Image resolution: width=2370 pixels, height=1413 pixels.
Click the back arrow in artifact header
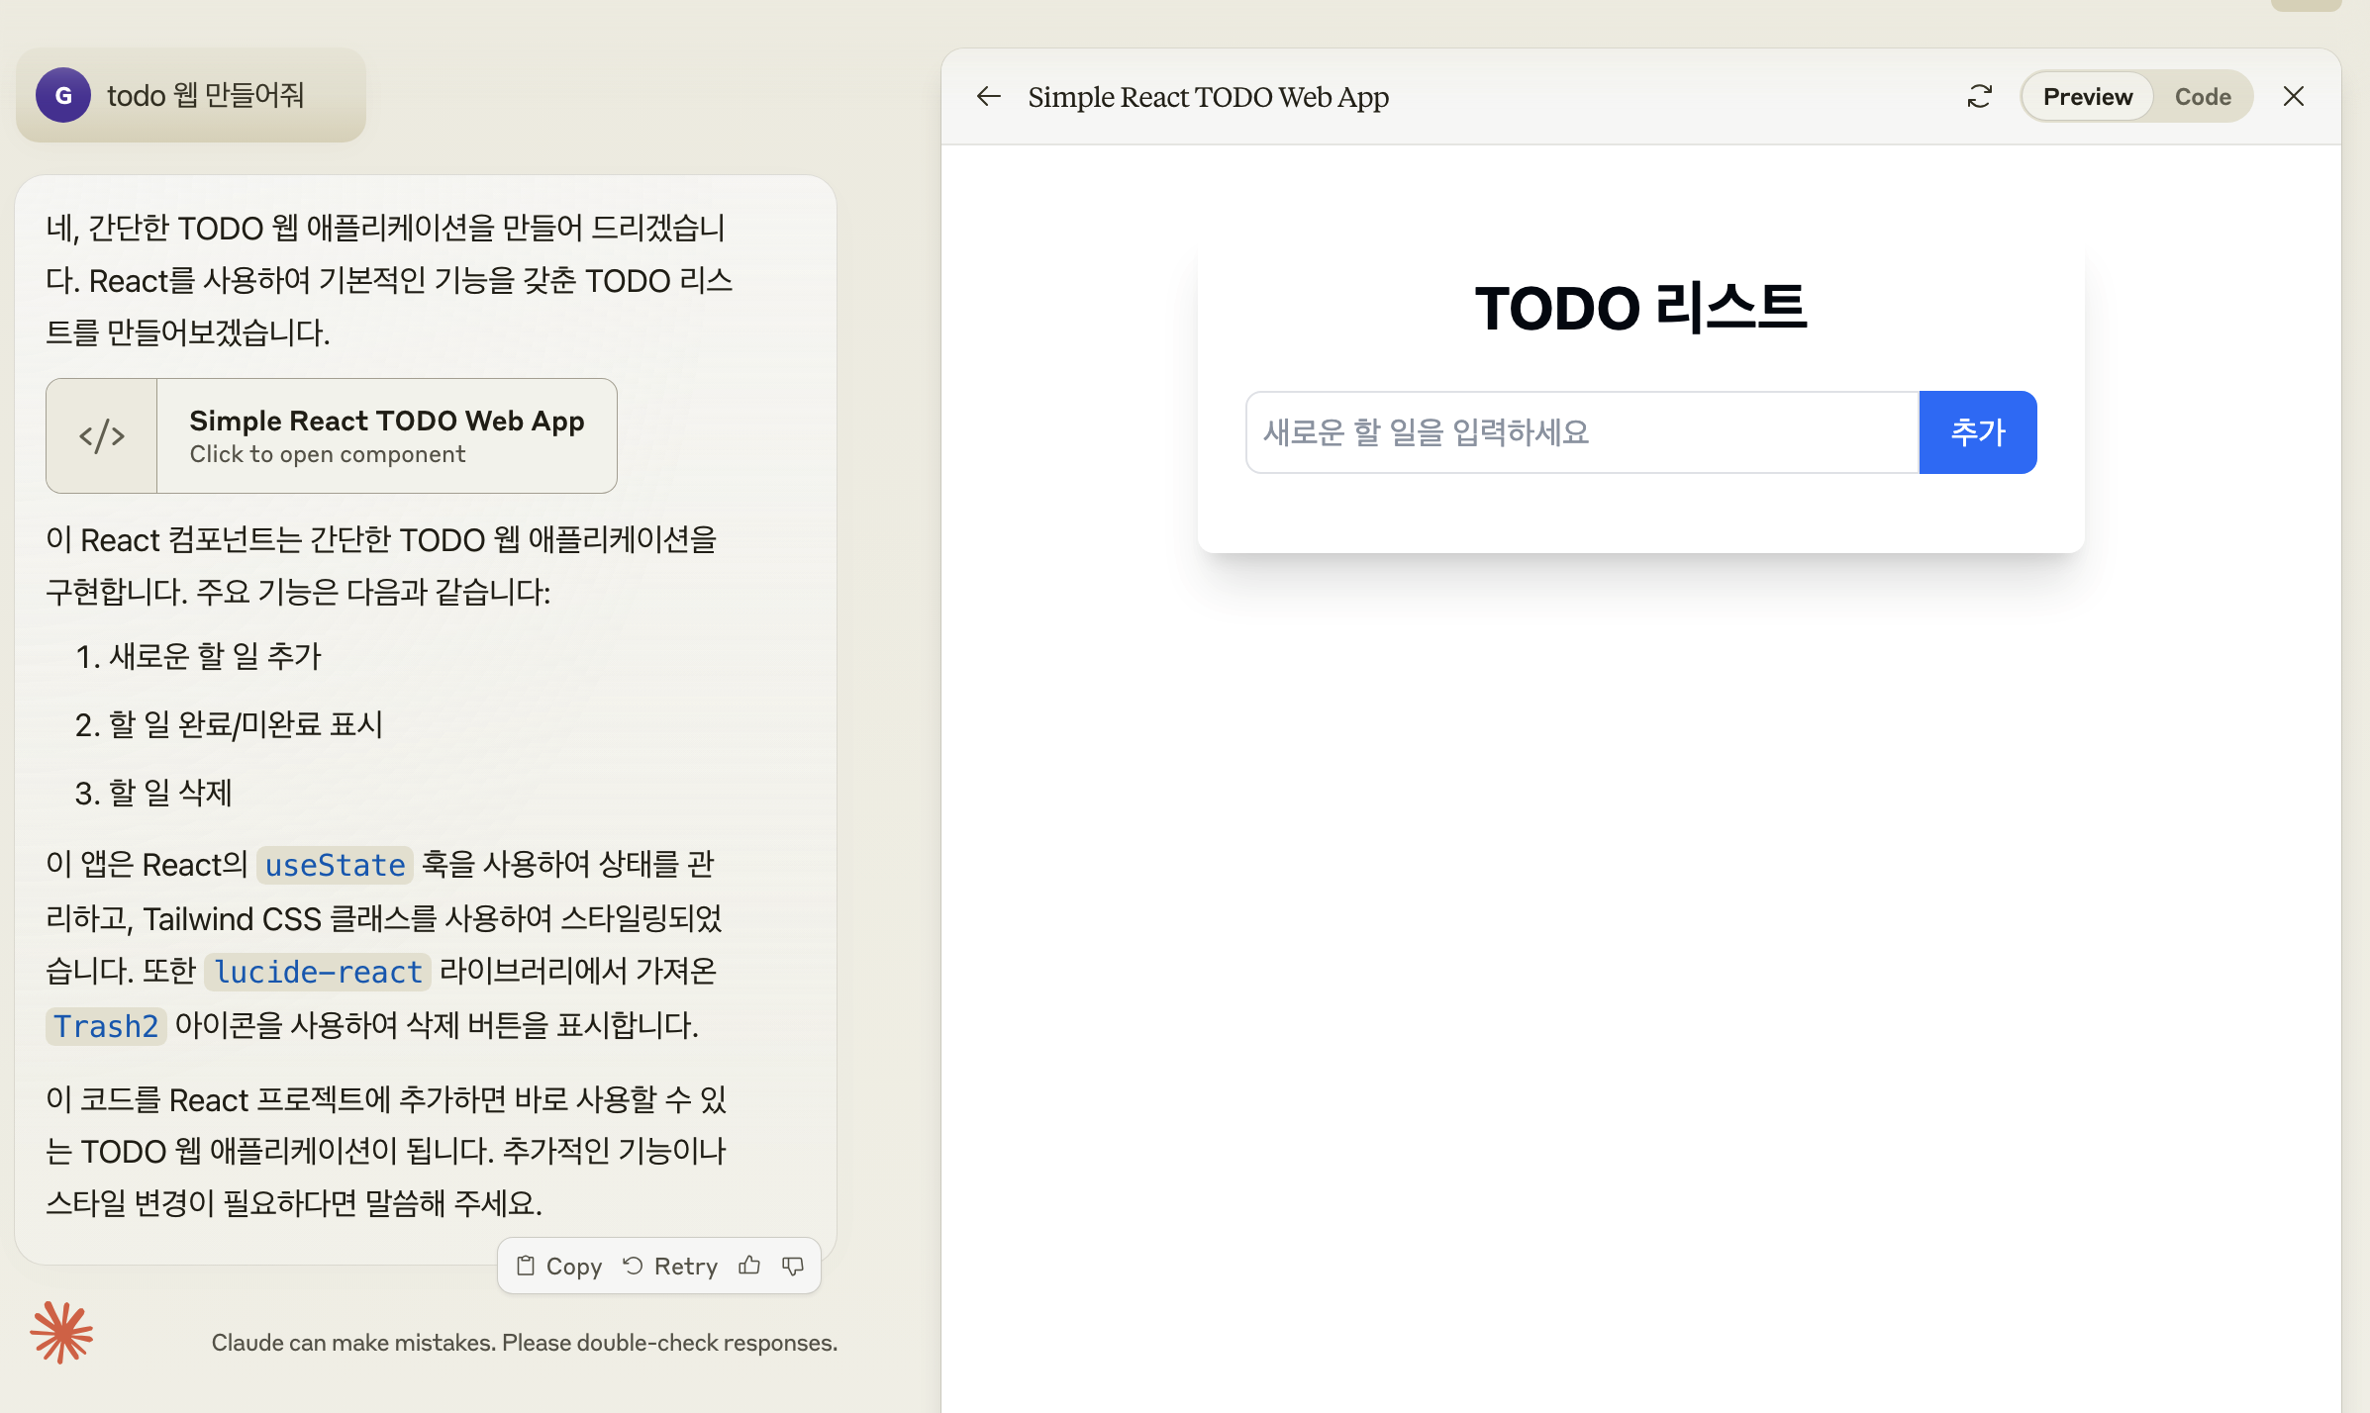point(988,96)
